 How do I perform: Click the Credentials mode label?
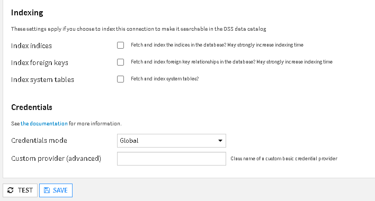pyautogui.click(x=39, y=140)
